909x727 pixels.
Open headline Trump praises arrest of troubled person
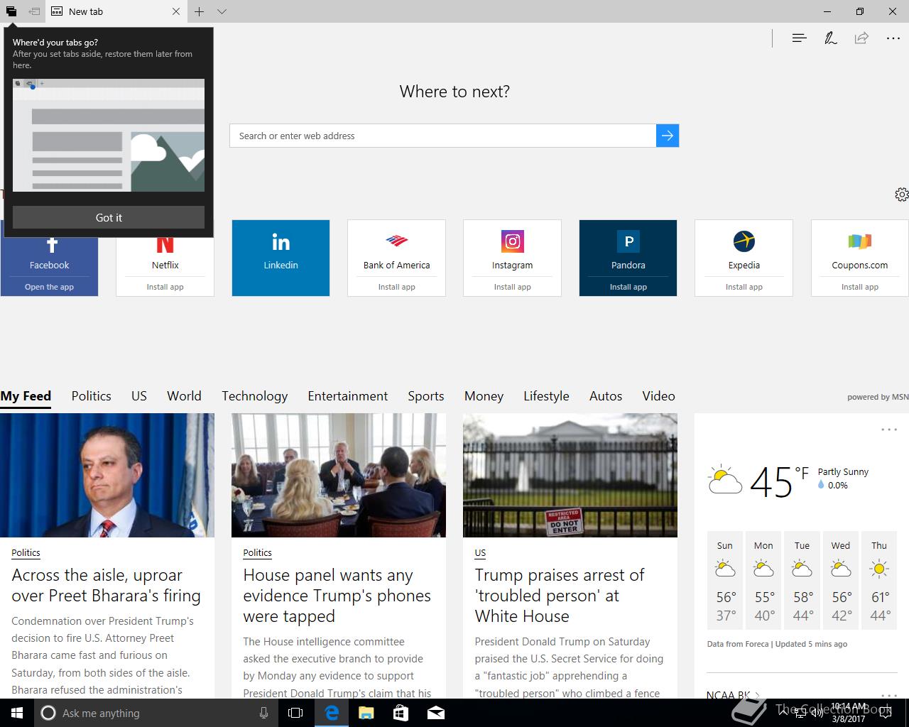pos(560,596)
